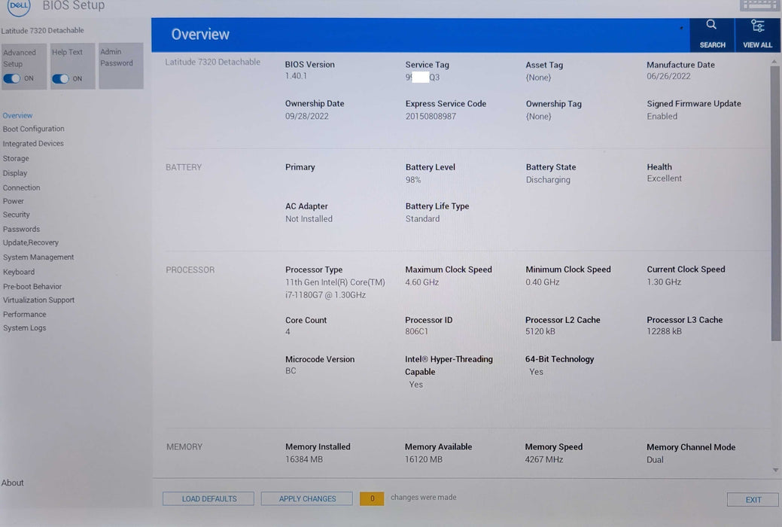Click the LOAD DEFAULTS button

point(208,498)
